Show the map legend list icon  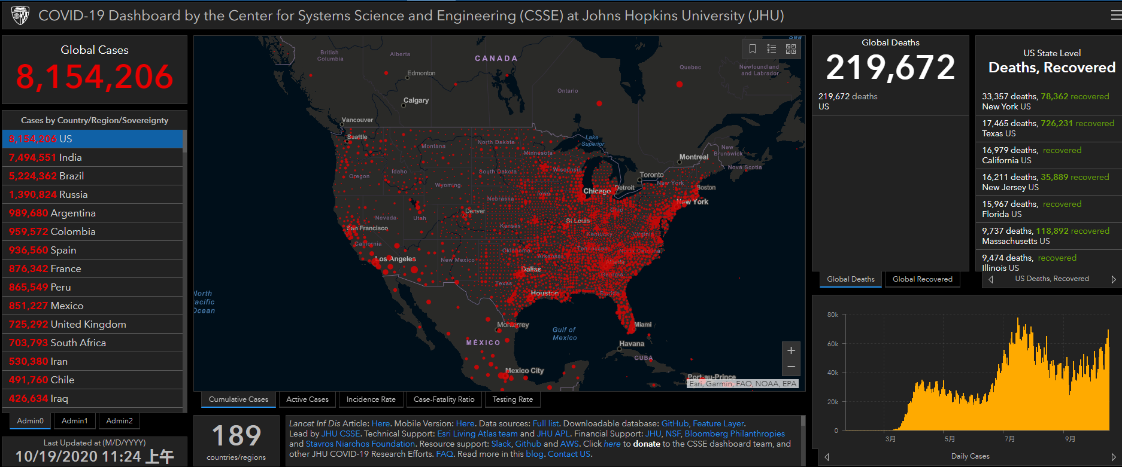772,49
